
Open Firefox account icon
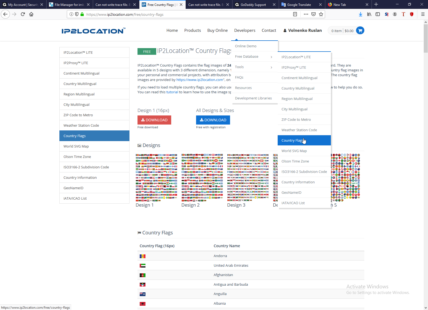pyautogui.click(x=395, y=14)
